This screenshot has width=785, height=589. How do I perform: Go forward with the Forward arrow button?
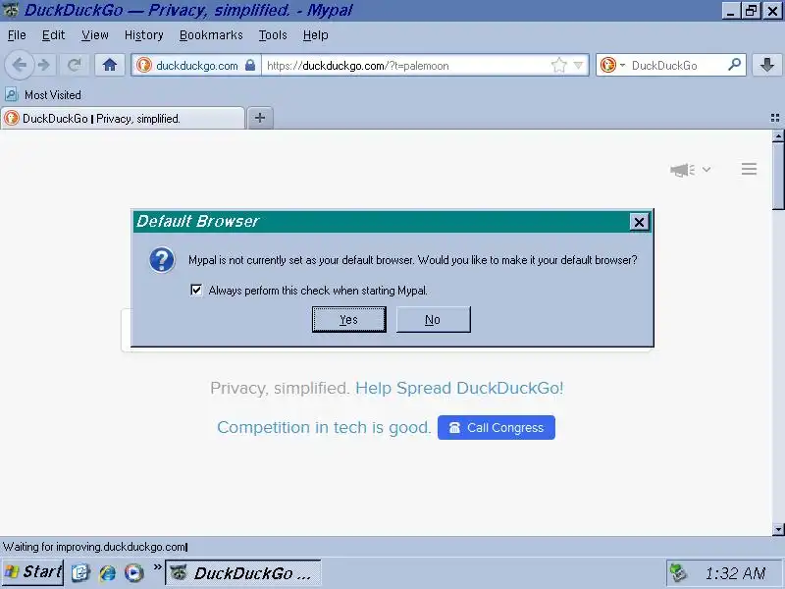point(44,65)
